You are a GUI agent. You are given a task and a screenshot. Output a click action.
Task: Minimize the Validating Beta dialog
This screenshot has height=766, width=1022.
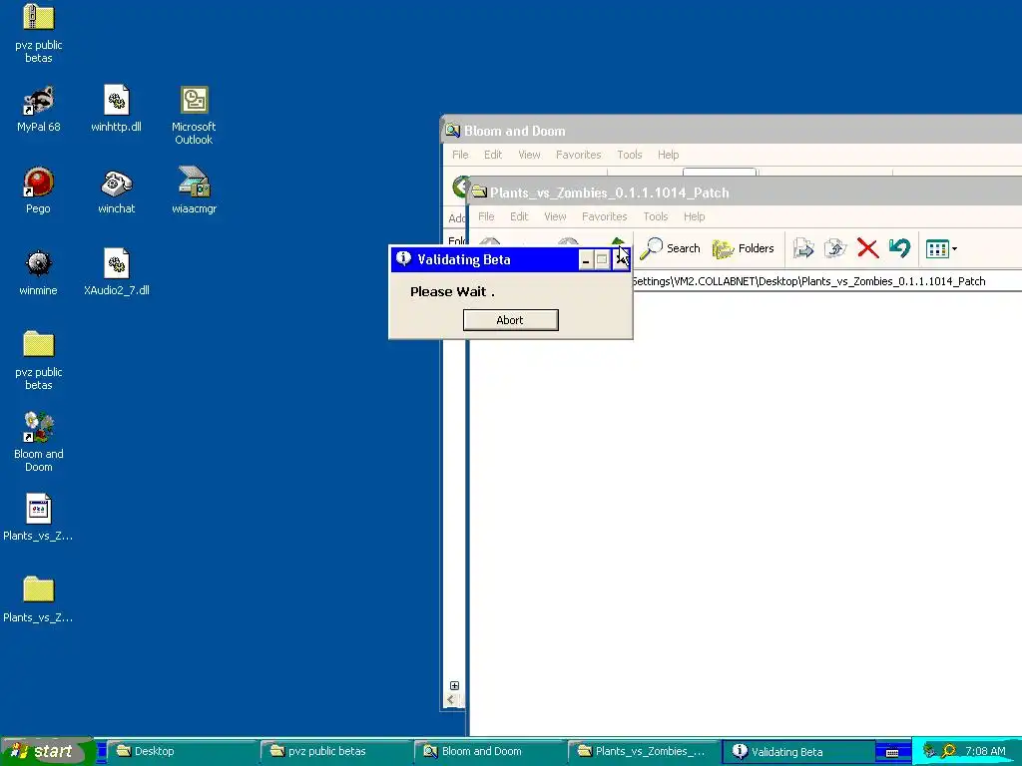pyautogui.click(x=585, y=260)
